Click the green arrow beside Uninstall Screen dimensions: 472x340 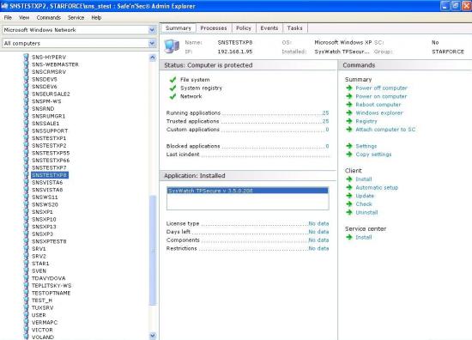coord(349,212)
